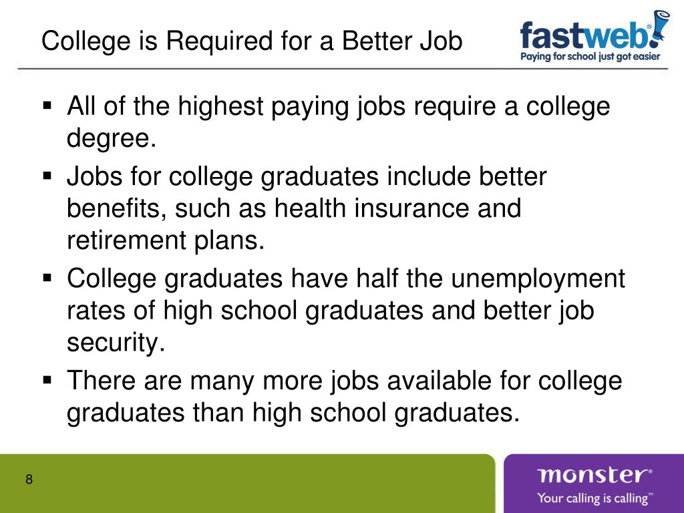Click the fastweb logo
Viewport: 684px width, 513px height.
click(594, 36)
